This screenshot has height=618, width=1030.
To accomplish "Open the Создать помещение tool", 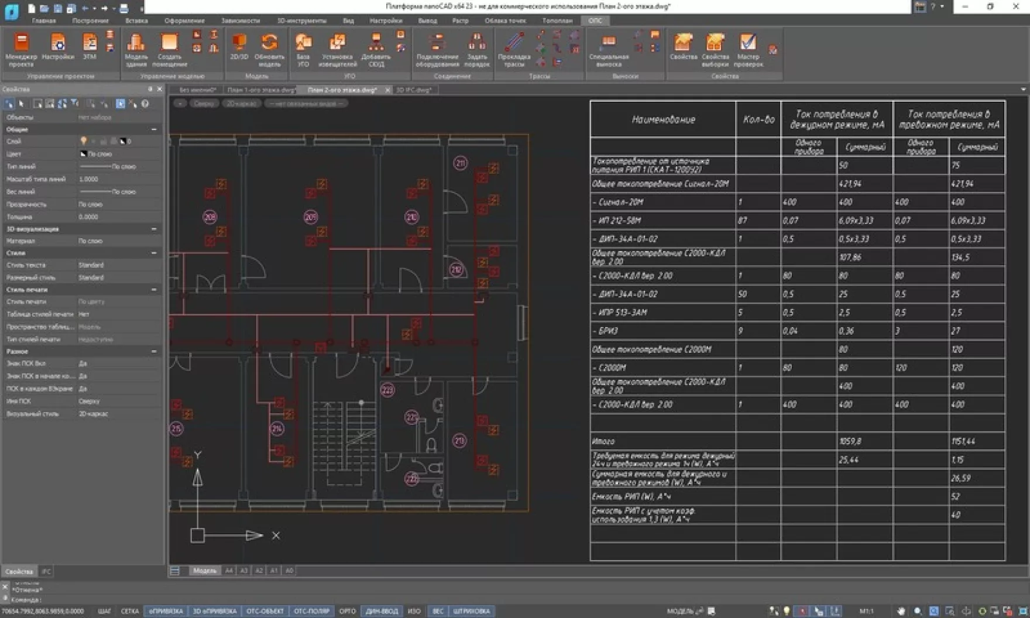I will [169, 50].
